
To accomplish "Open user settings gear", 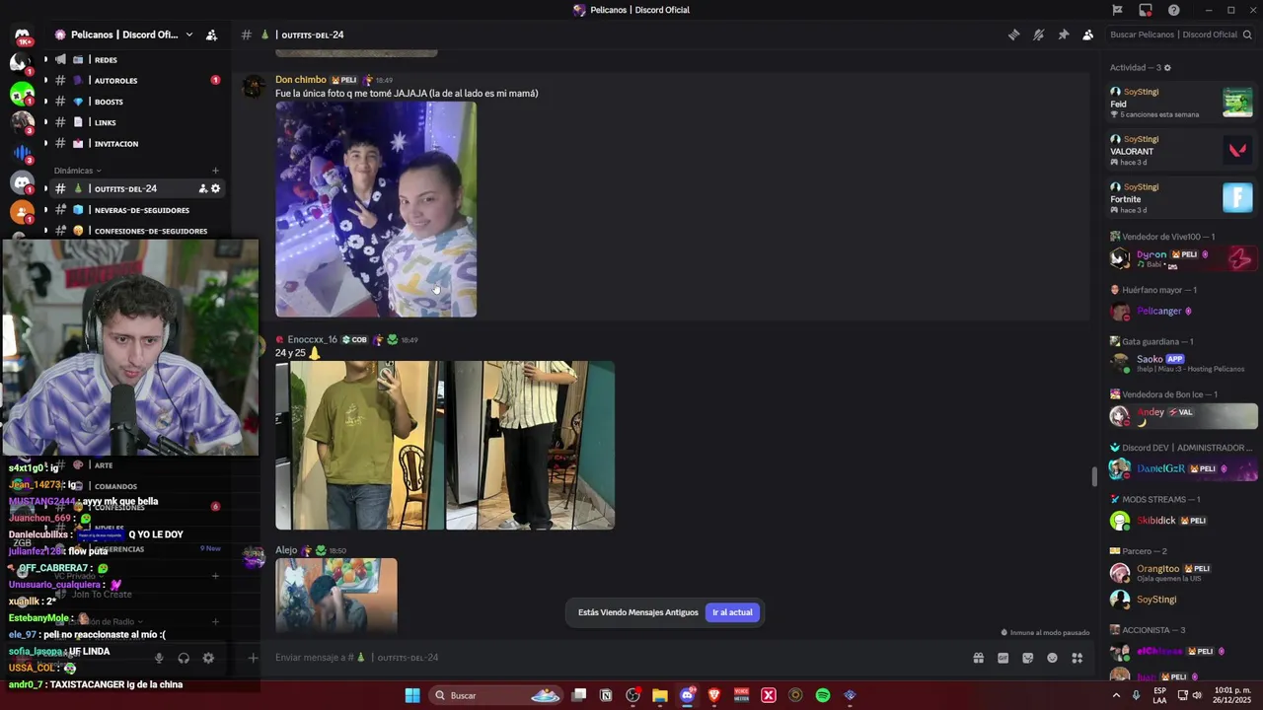I will pyautogui.click(x=208, y=658).
